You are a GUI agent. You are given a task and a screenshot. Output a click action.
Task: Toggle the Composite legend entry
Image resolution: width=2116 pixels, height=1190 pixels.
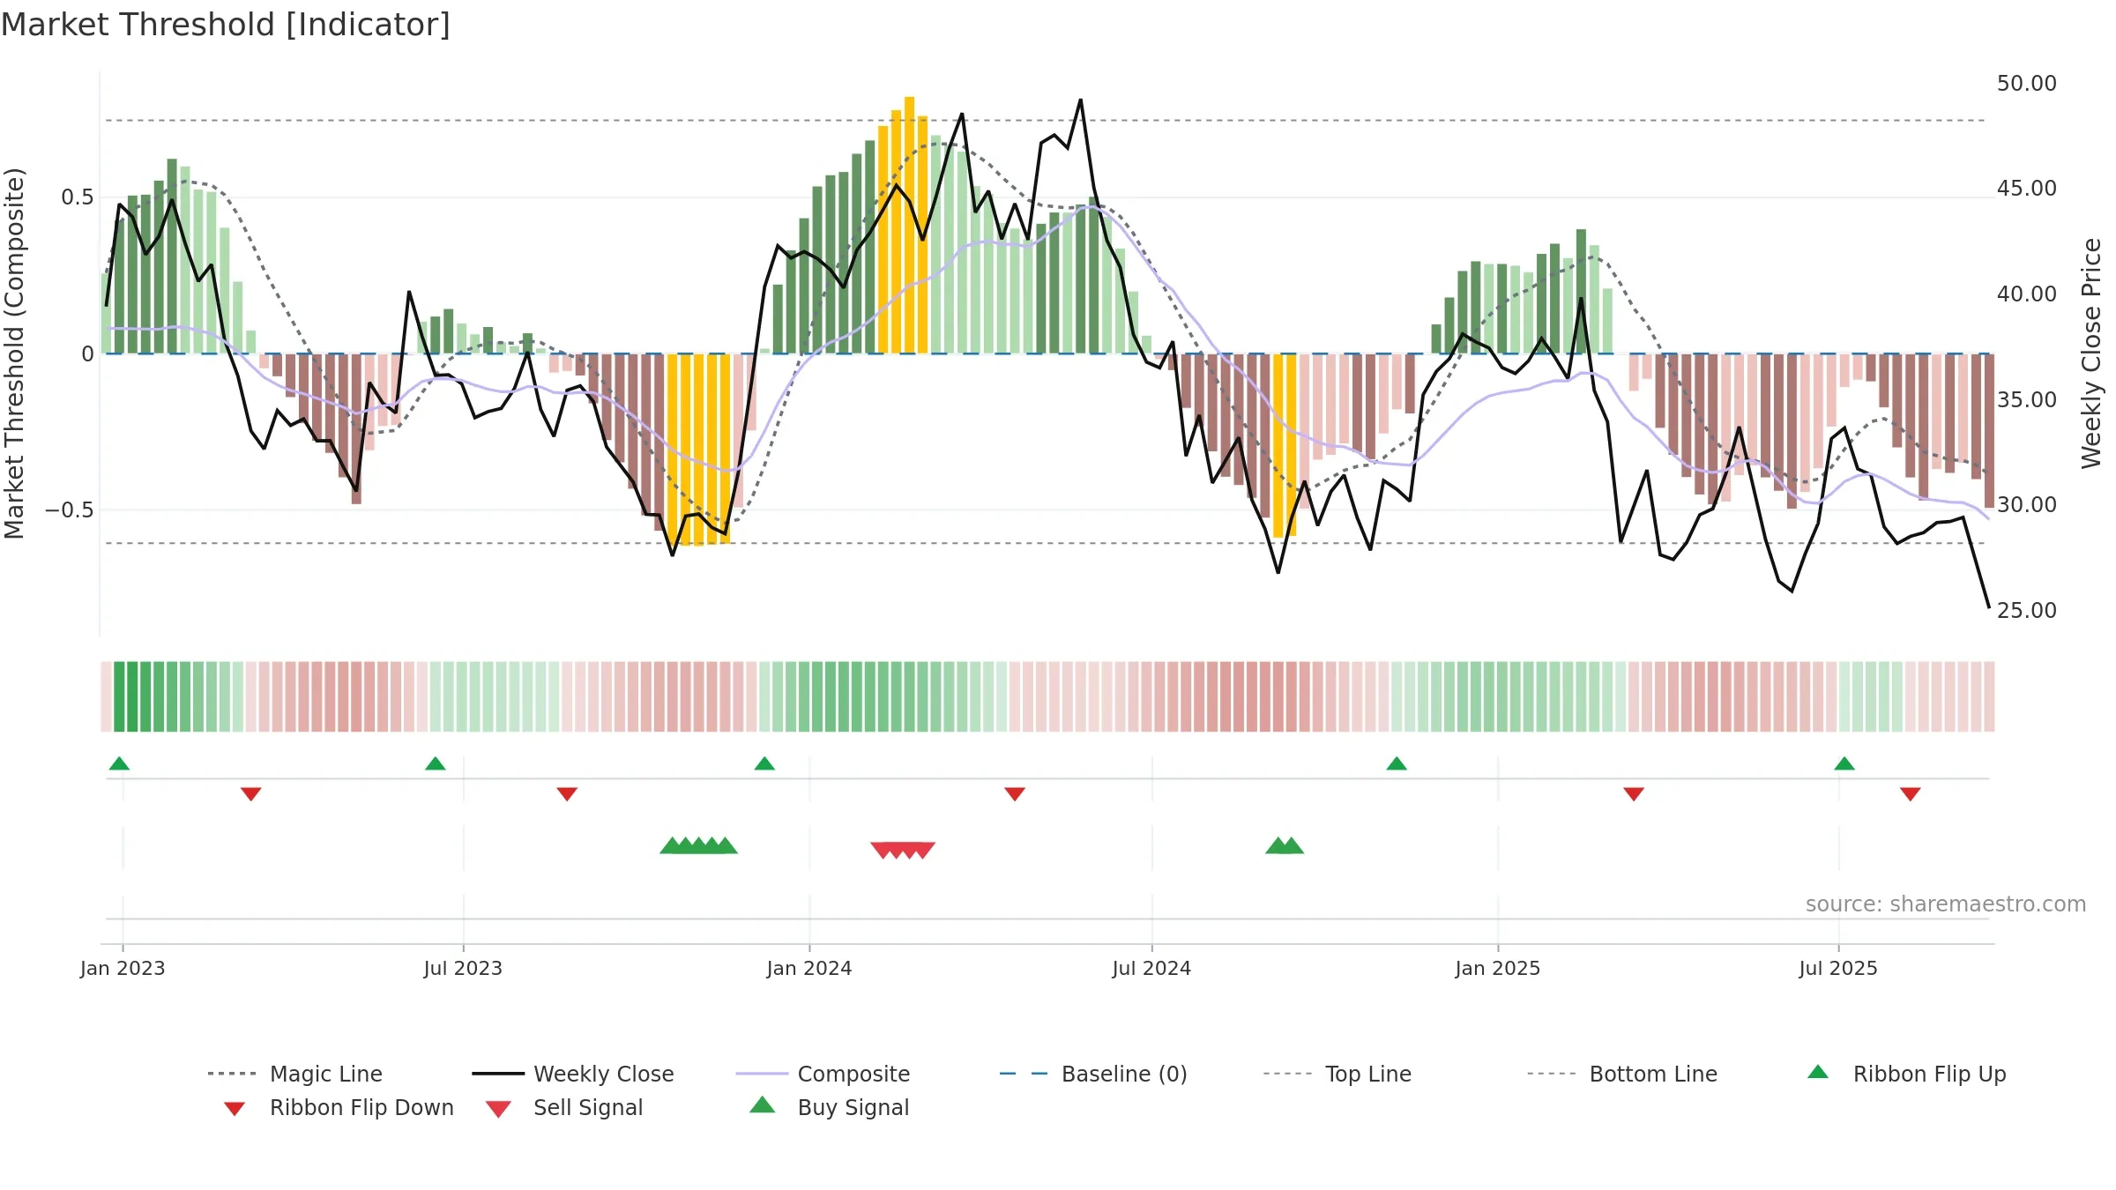(x=823, y=1074)
